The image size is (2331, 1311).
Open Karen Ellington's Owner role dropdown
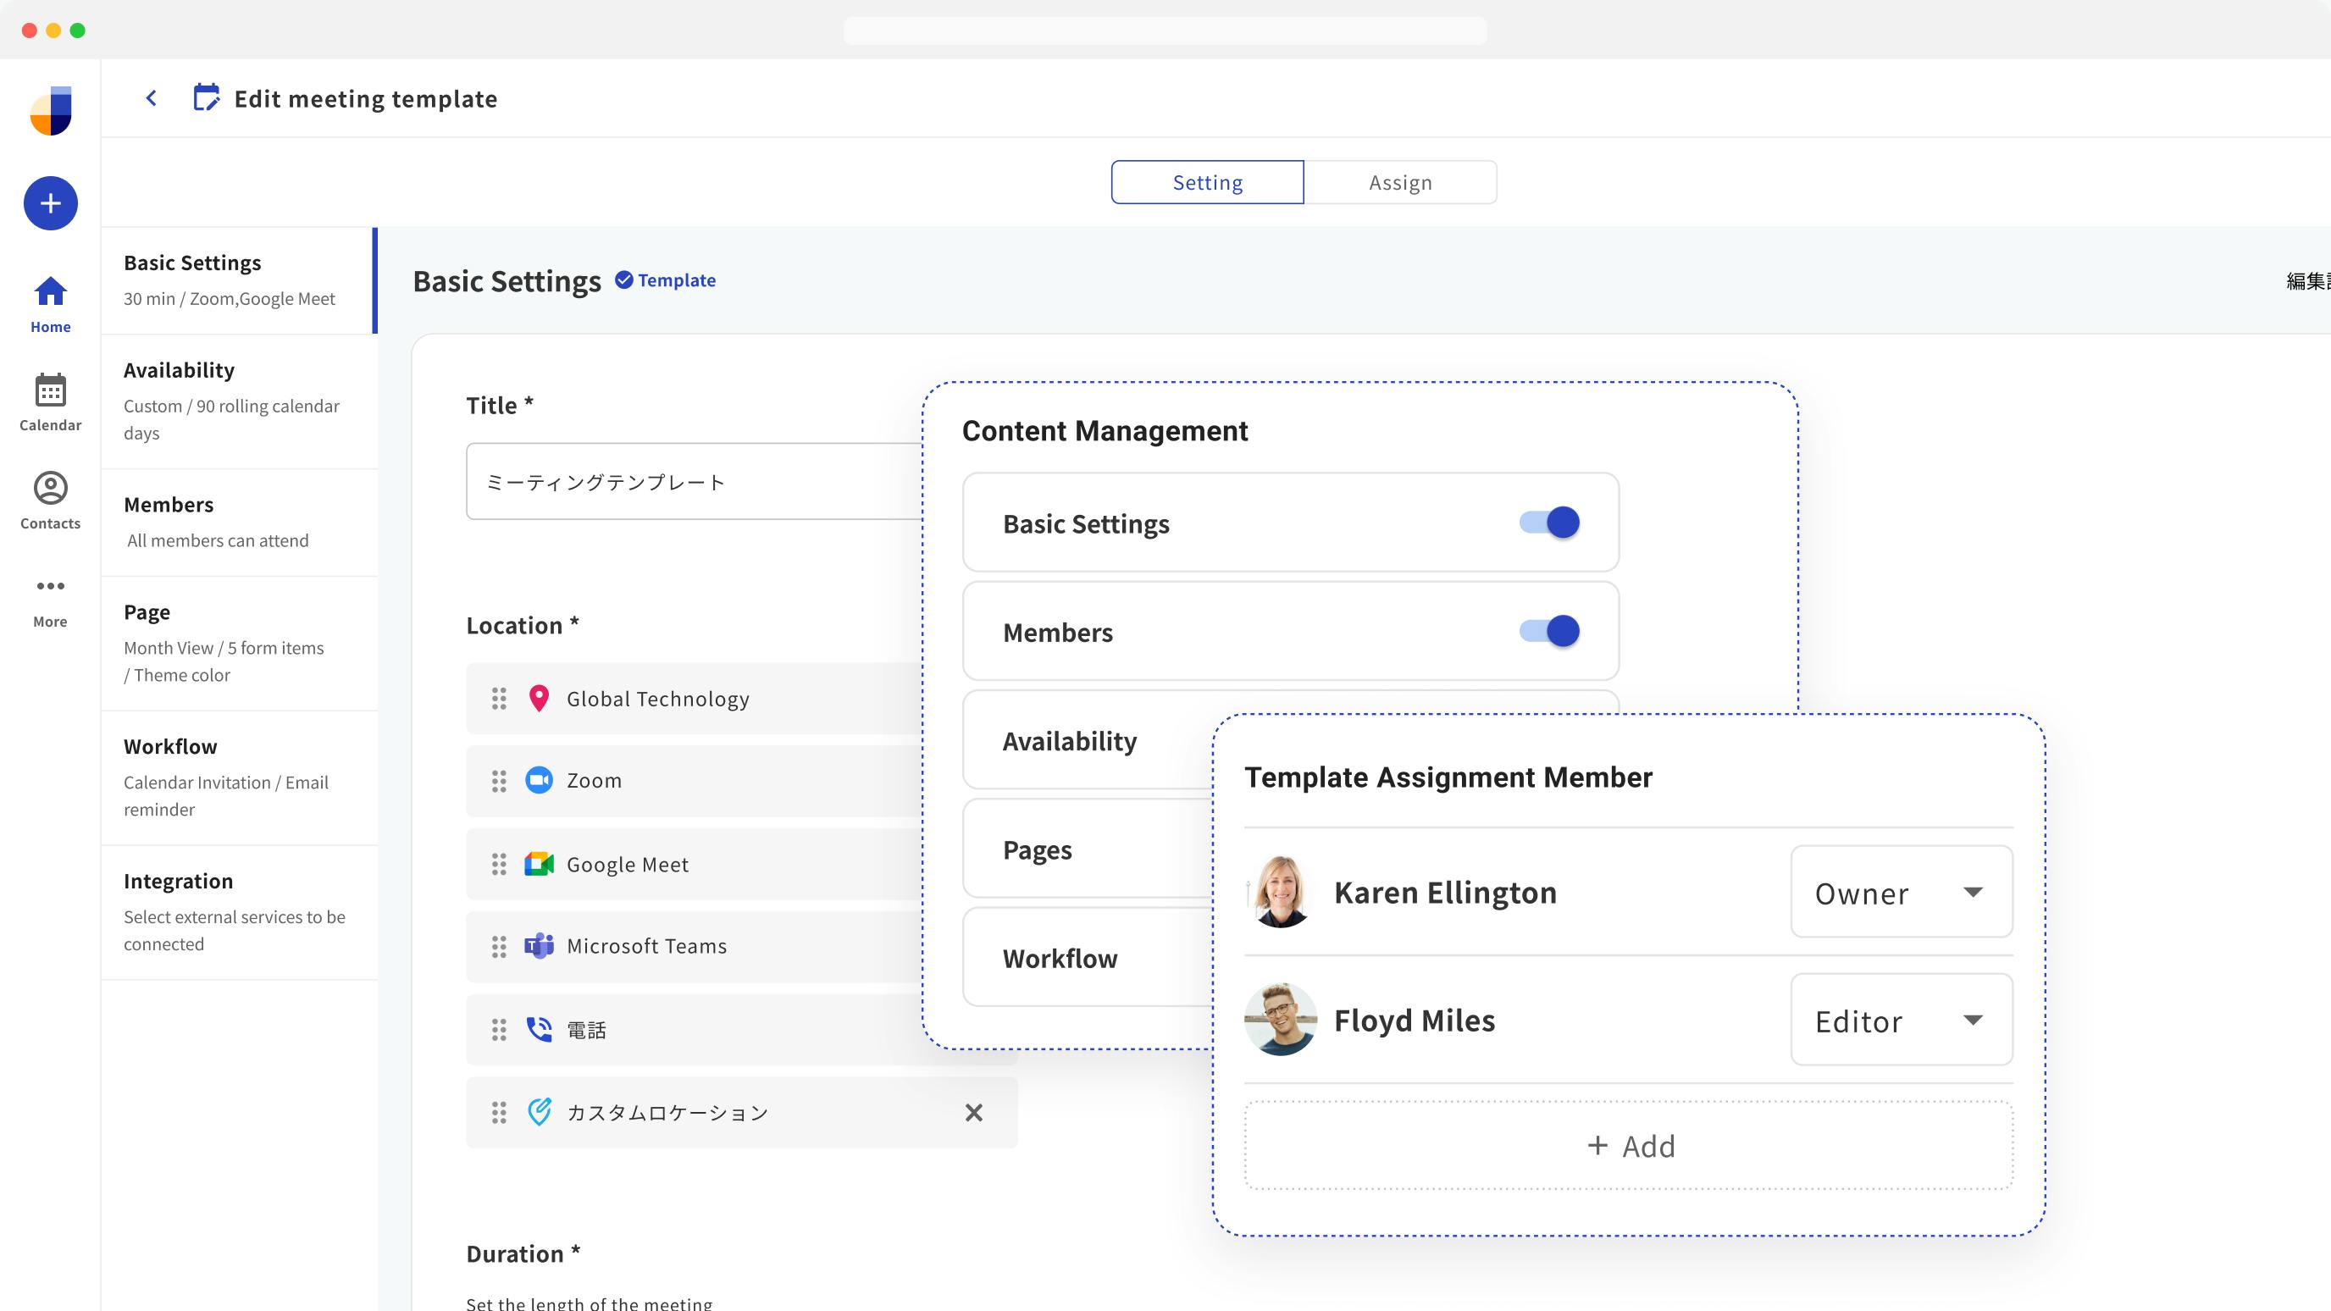click(1902, 892)
